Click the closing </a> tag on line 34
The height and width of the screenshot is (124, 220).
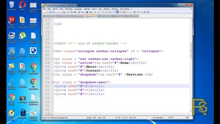58,24
